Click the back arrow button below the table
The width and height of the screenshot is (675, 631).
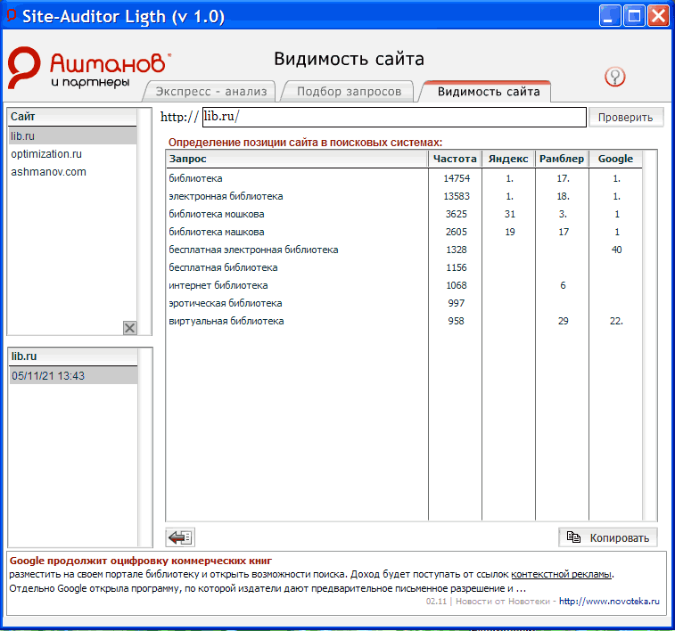pos(180,537)
